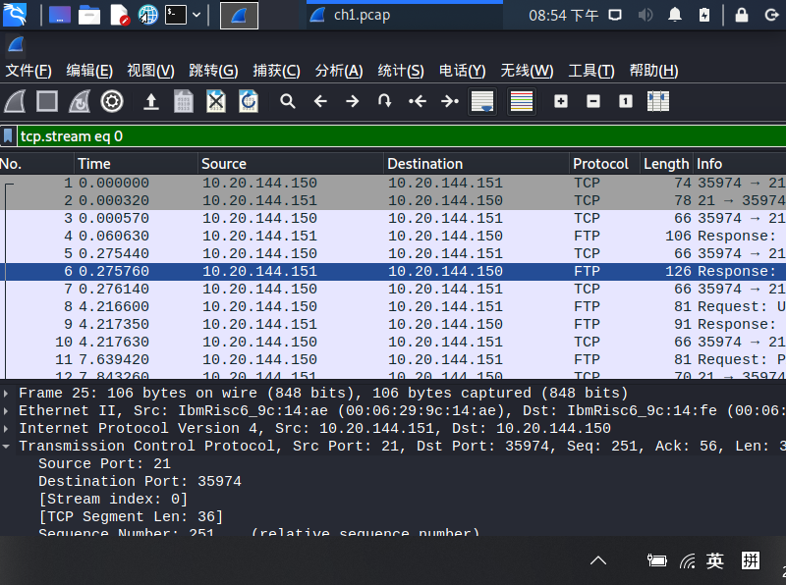
Task: Select the '[TCP Segment Len: 36]' field
Action: pyautogui.click(x=131, y=517)
